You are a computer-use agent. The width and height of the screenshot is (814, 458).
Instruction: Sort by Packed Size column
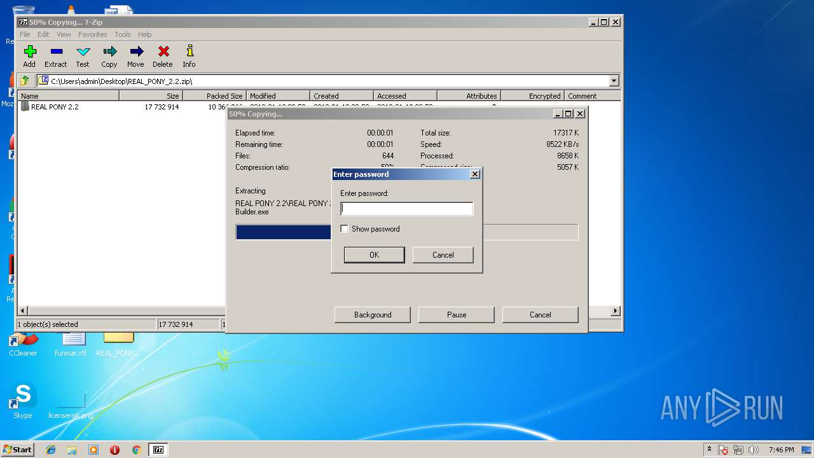click(215, 96)
